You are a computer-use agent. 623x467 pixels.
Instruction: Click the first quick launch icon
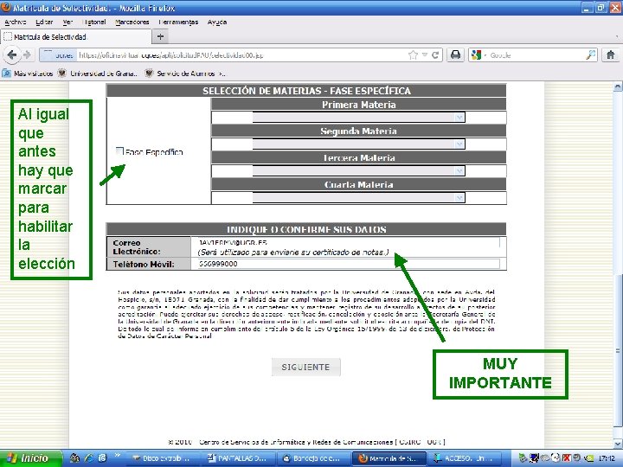click(x=74, y=458)
